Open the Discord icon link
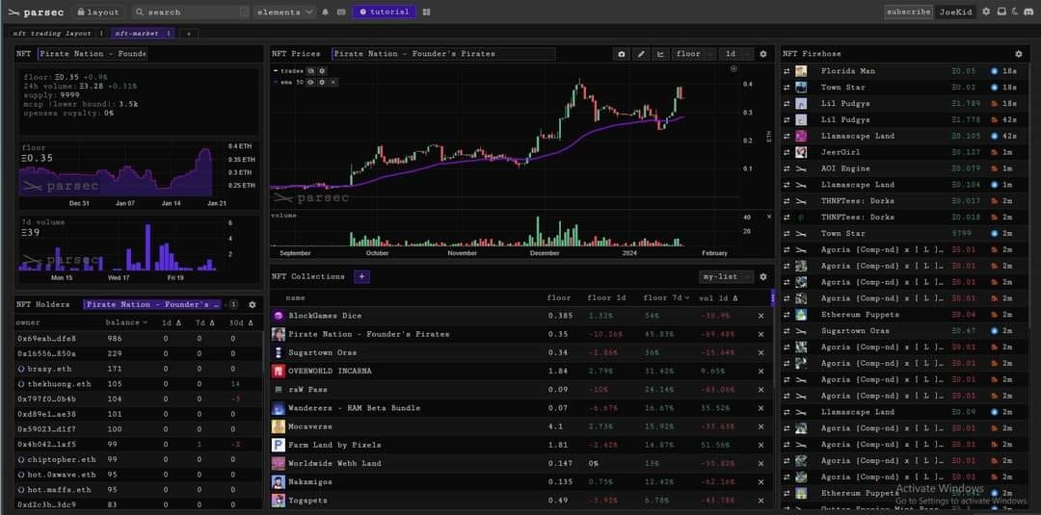The height and width of the screenshot is (515, 1041). point(1028,12)
